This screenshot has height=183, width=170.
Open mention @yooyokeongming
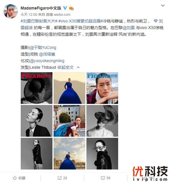pyautogui.click(x=47, y=61)
